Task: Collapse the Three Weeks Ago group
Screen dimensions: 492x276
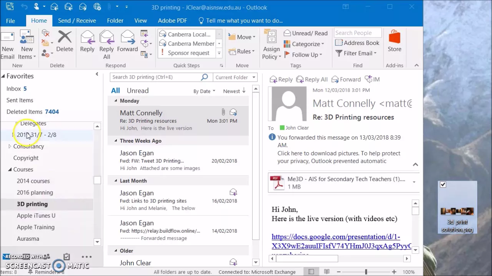Action: click(116, 141)
